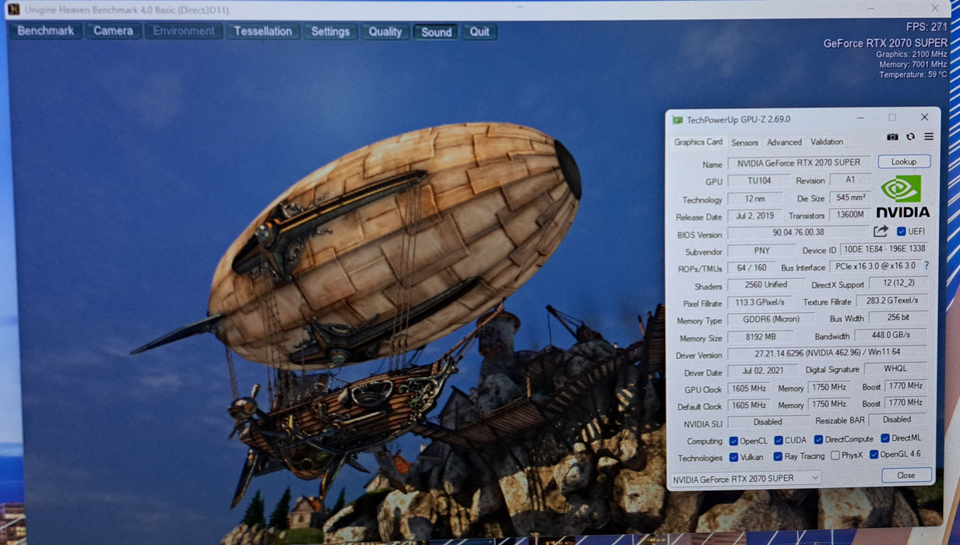
Task: Click the Subvendor field showing PNY
Action: coord(760,251)
